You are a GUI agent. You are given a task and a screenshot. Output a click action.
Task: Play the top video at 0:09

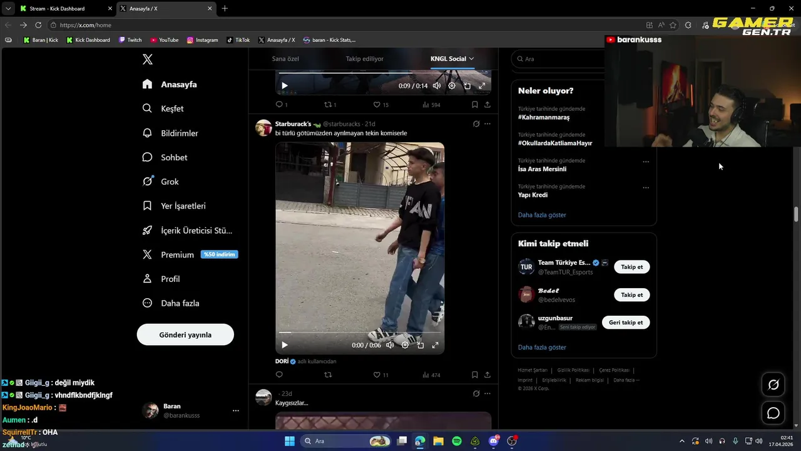(285, 86)
